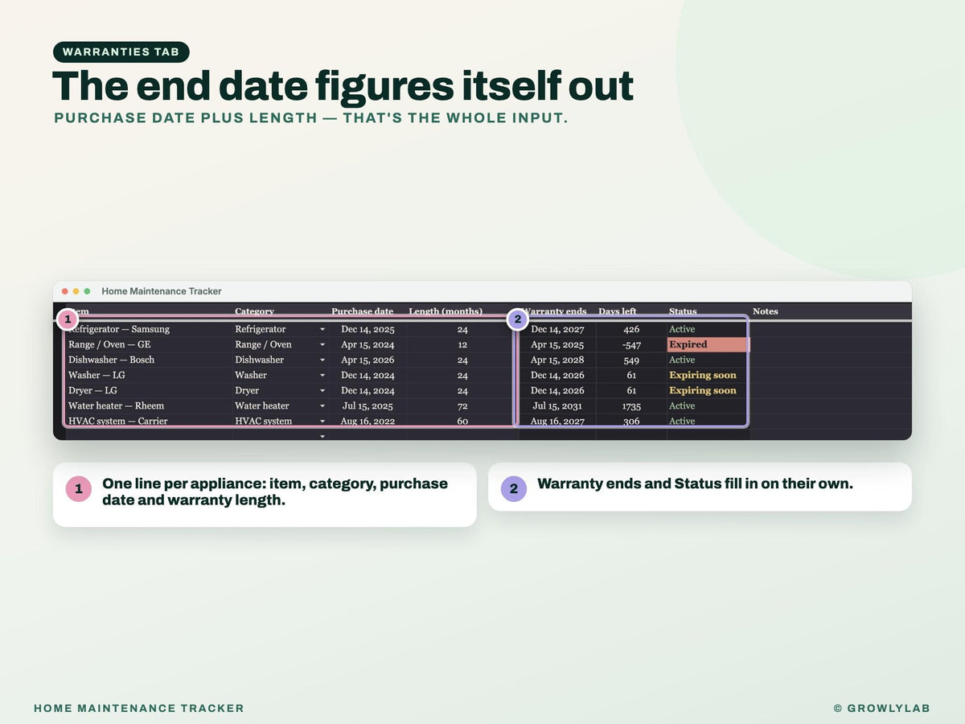Click the 'Home Maintenance Tracker' window title
Image resolution: width=965 pixels, height=724 pixels.
[x=162, y=291]
